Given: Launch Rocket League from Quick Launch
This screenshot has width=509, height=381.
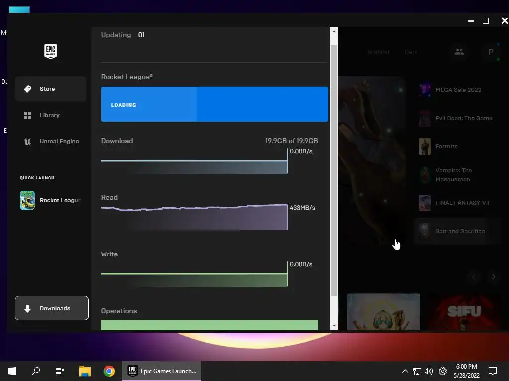Looking at the screenshot, I should coord(51,200).
